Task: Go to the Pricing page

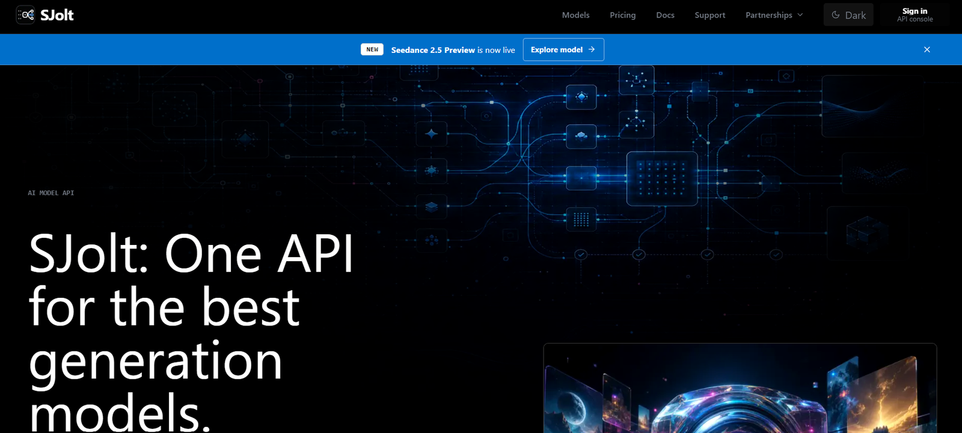Action: (x=622, y=15)
